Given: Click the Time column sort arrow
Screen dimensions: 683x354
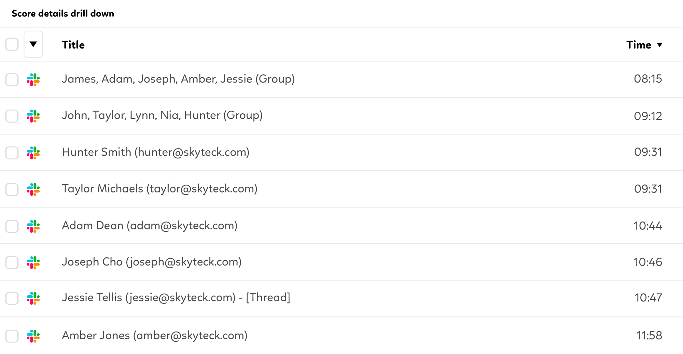Looking at the screenshot, I should click(660, 45).
